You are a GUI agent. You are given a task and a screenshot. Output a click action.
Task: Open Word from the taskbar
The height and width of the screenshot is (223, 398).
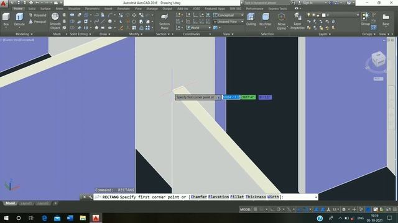[x=70, y=218]
